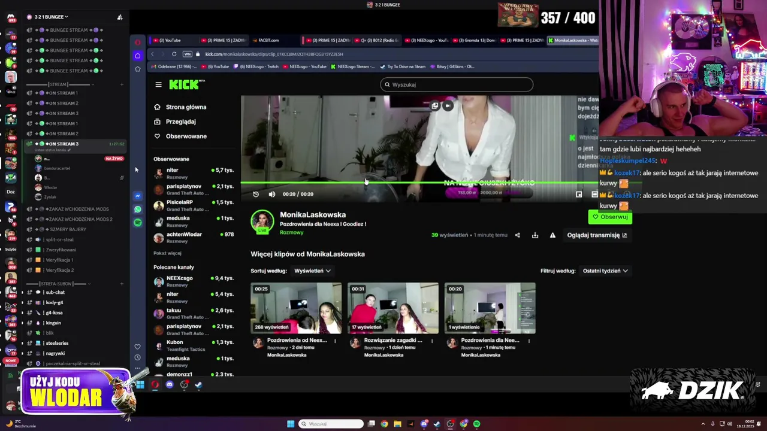
Task: Click Opera sidebar home icon
Action: coord(138,56)
